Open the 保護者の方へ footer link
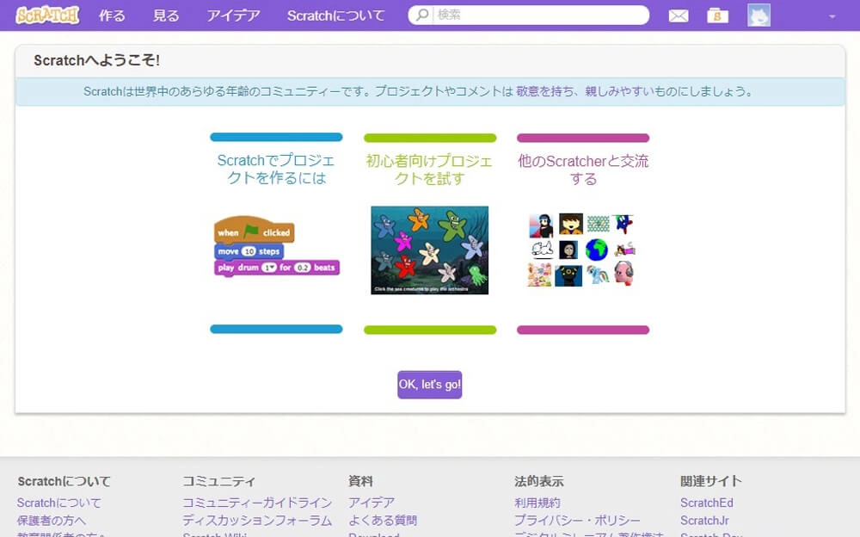Image resolution: width=860 pixels, height=537 pixels. click(51, 520)
